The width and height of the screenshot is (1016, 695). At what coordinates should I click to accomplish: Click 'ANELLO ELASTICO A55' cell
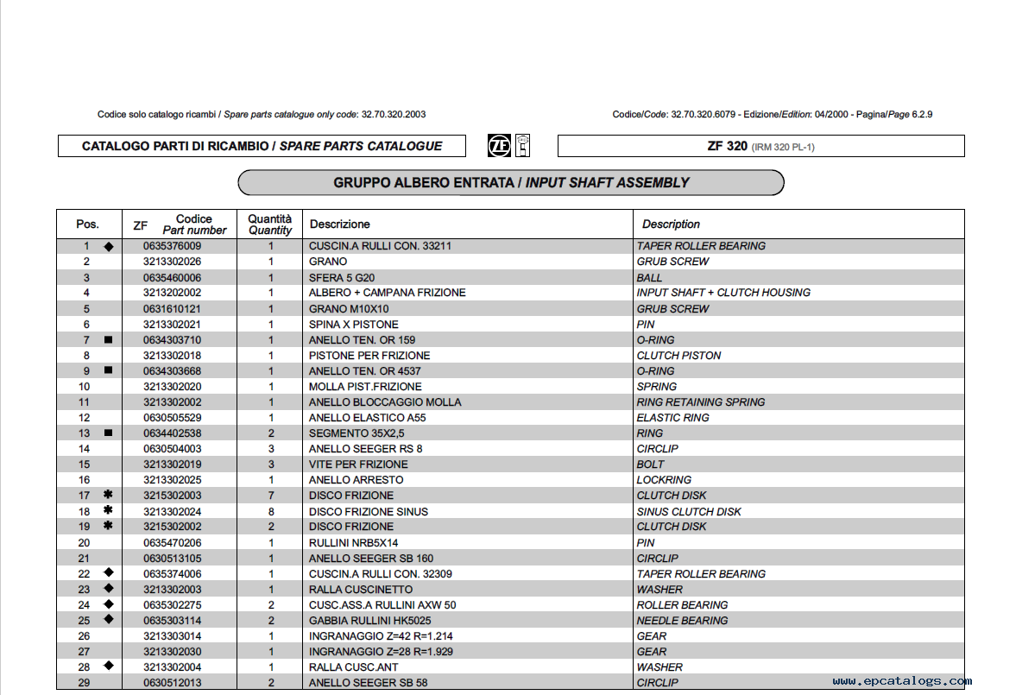click(x=368, y=418)
